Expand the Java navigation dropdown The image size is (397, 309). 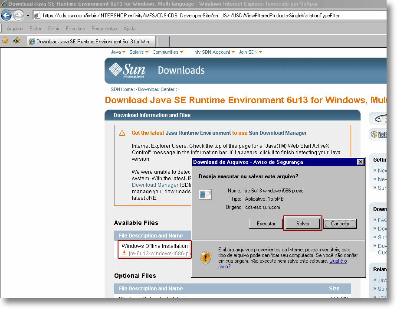click(x=118, y=52)
